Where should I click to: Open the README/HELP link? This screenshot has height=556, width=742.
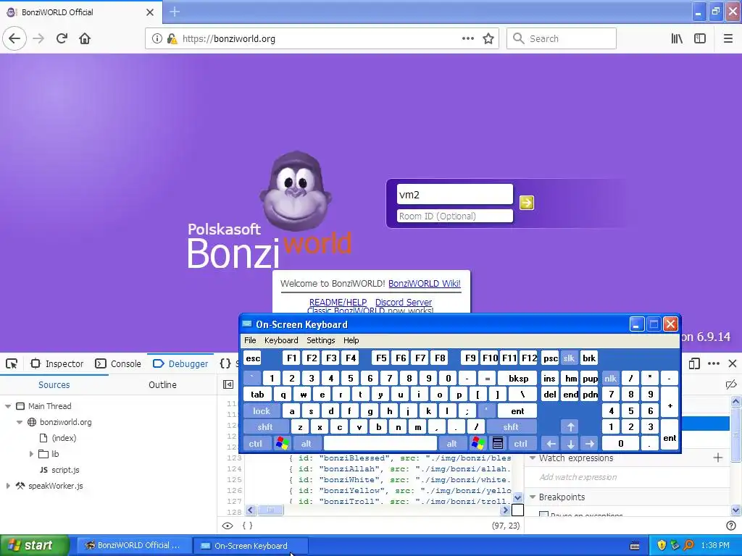pyautogui.click(x=338, y=302)
